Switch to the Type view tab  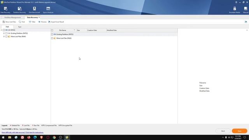coord(20,27)
